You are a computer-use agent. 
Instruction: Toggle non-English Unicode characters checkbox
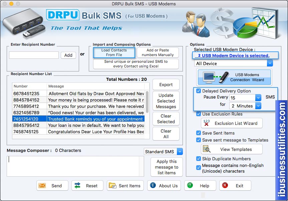coord(199,168)
